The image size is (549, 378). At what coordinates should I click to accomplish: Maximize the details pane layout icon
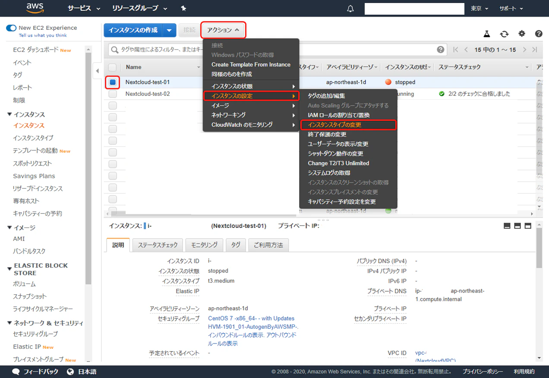(528, 226)
